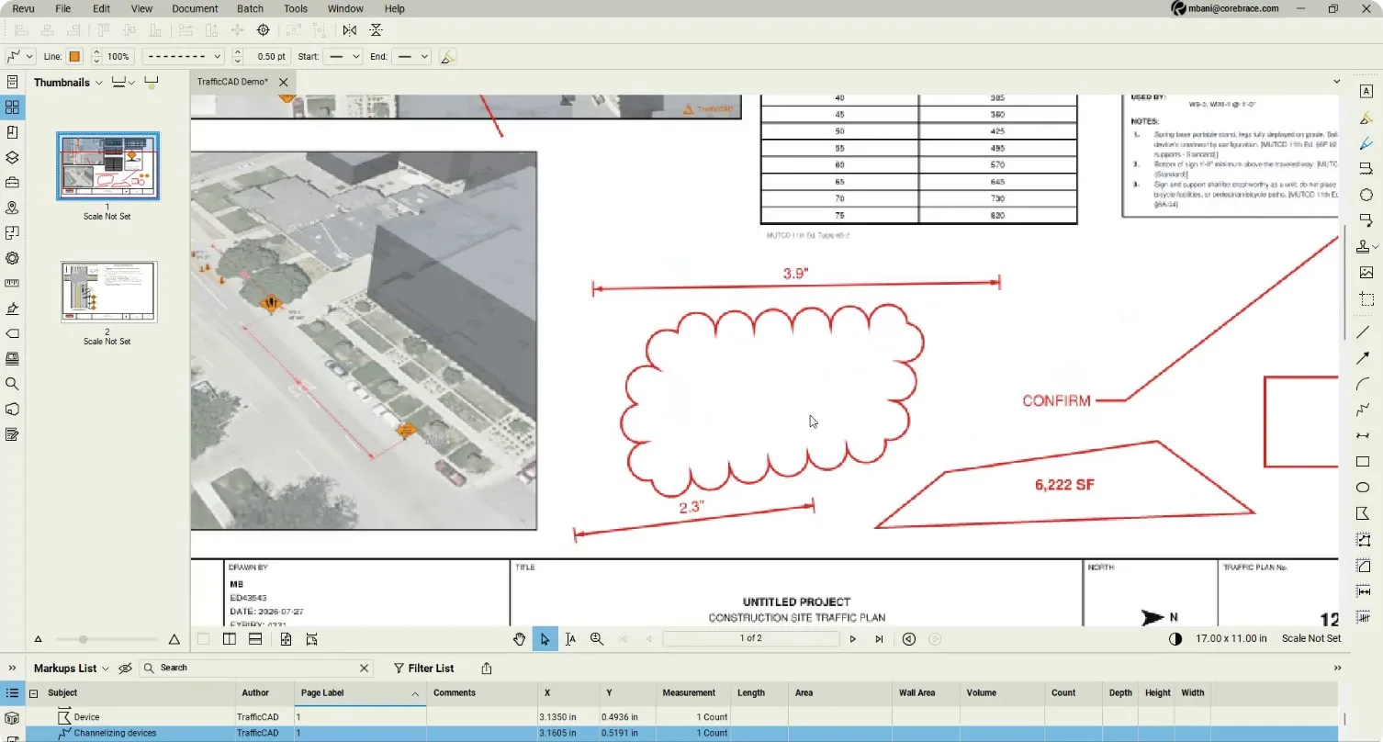
Task: Open the End line ending dropdown
Action: 411,56
